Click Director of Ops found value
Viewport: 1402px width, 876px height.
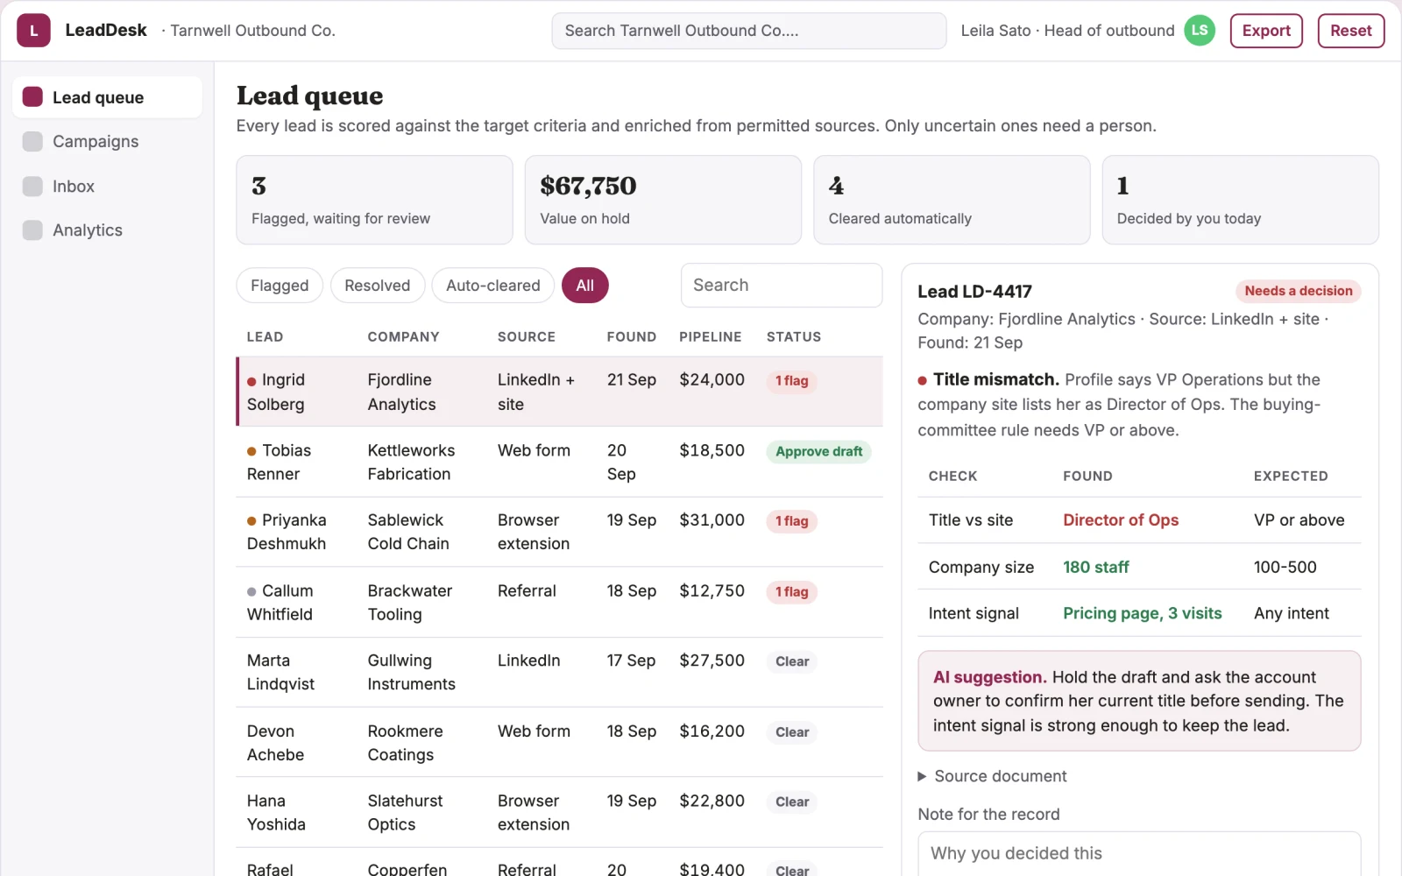point(1121,520)
